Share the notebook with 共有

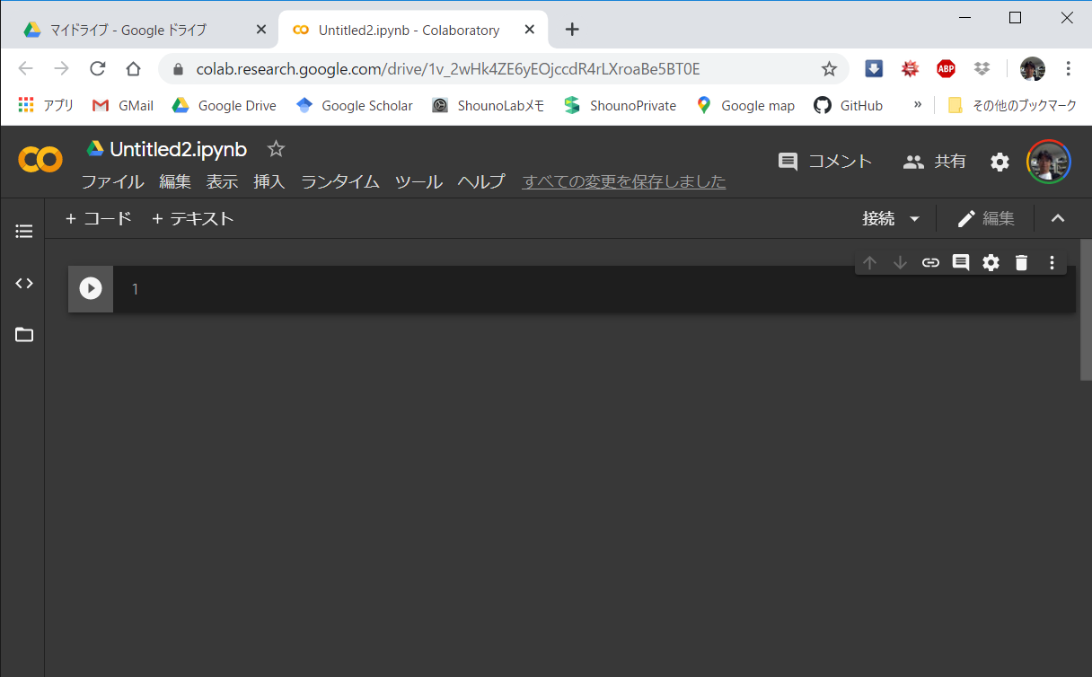click(x=935, y=162)
